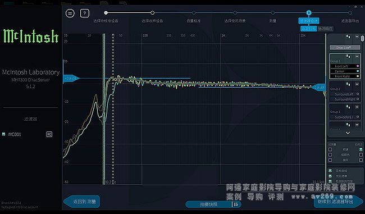Open the Dirac Live target dropdown
Image resolution: width=365 pixels, height=214 pixels.
[345, 48]
